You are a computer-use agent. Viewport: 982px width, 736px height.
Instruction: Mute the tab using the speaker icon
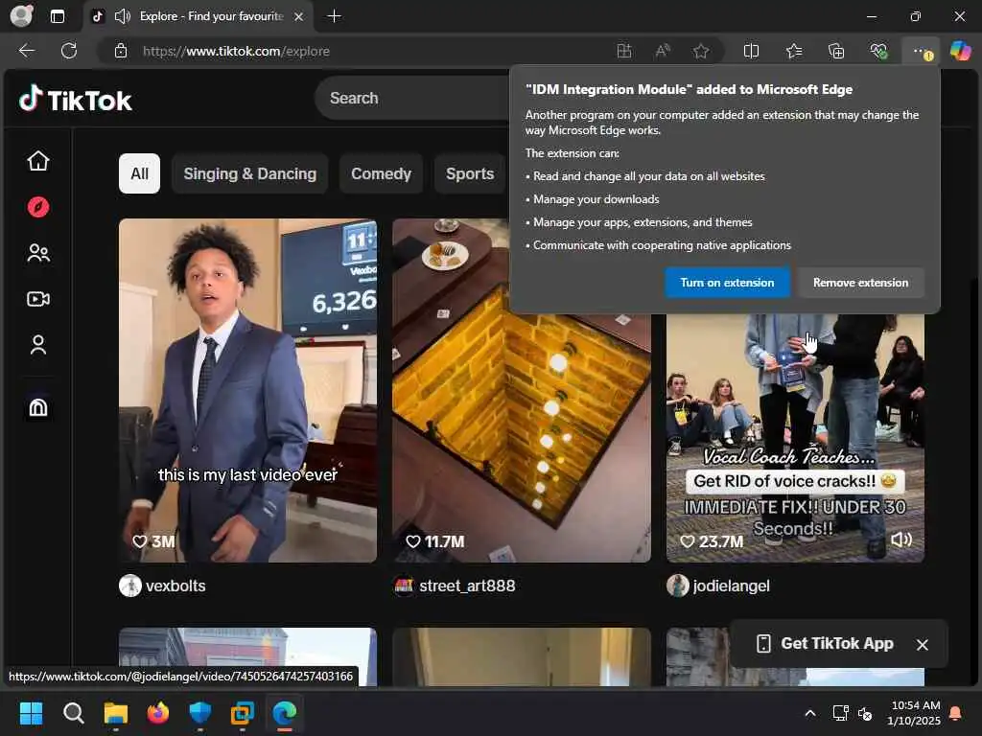tap(122, 16)
